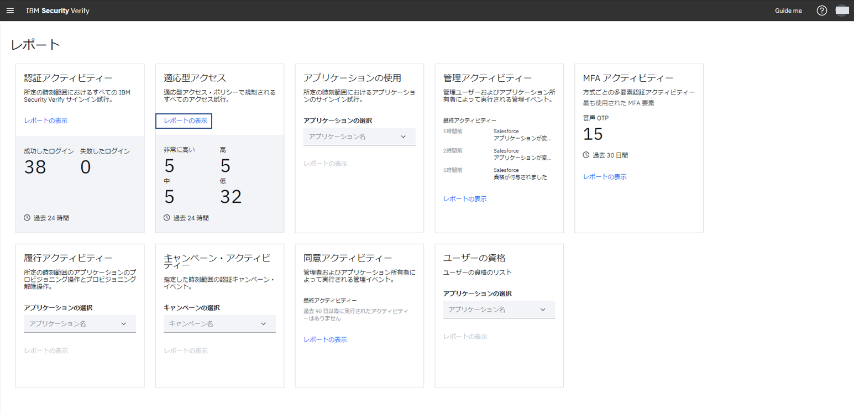Click IBM Security Verify title

point(57,11)
